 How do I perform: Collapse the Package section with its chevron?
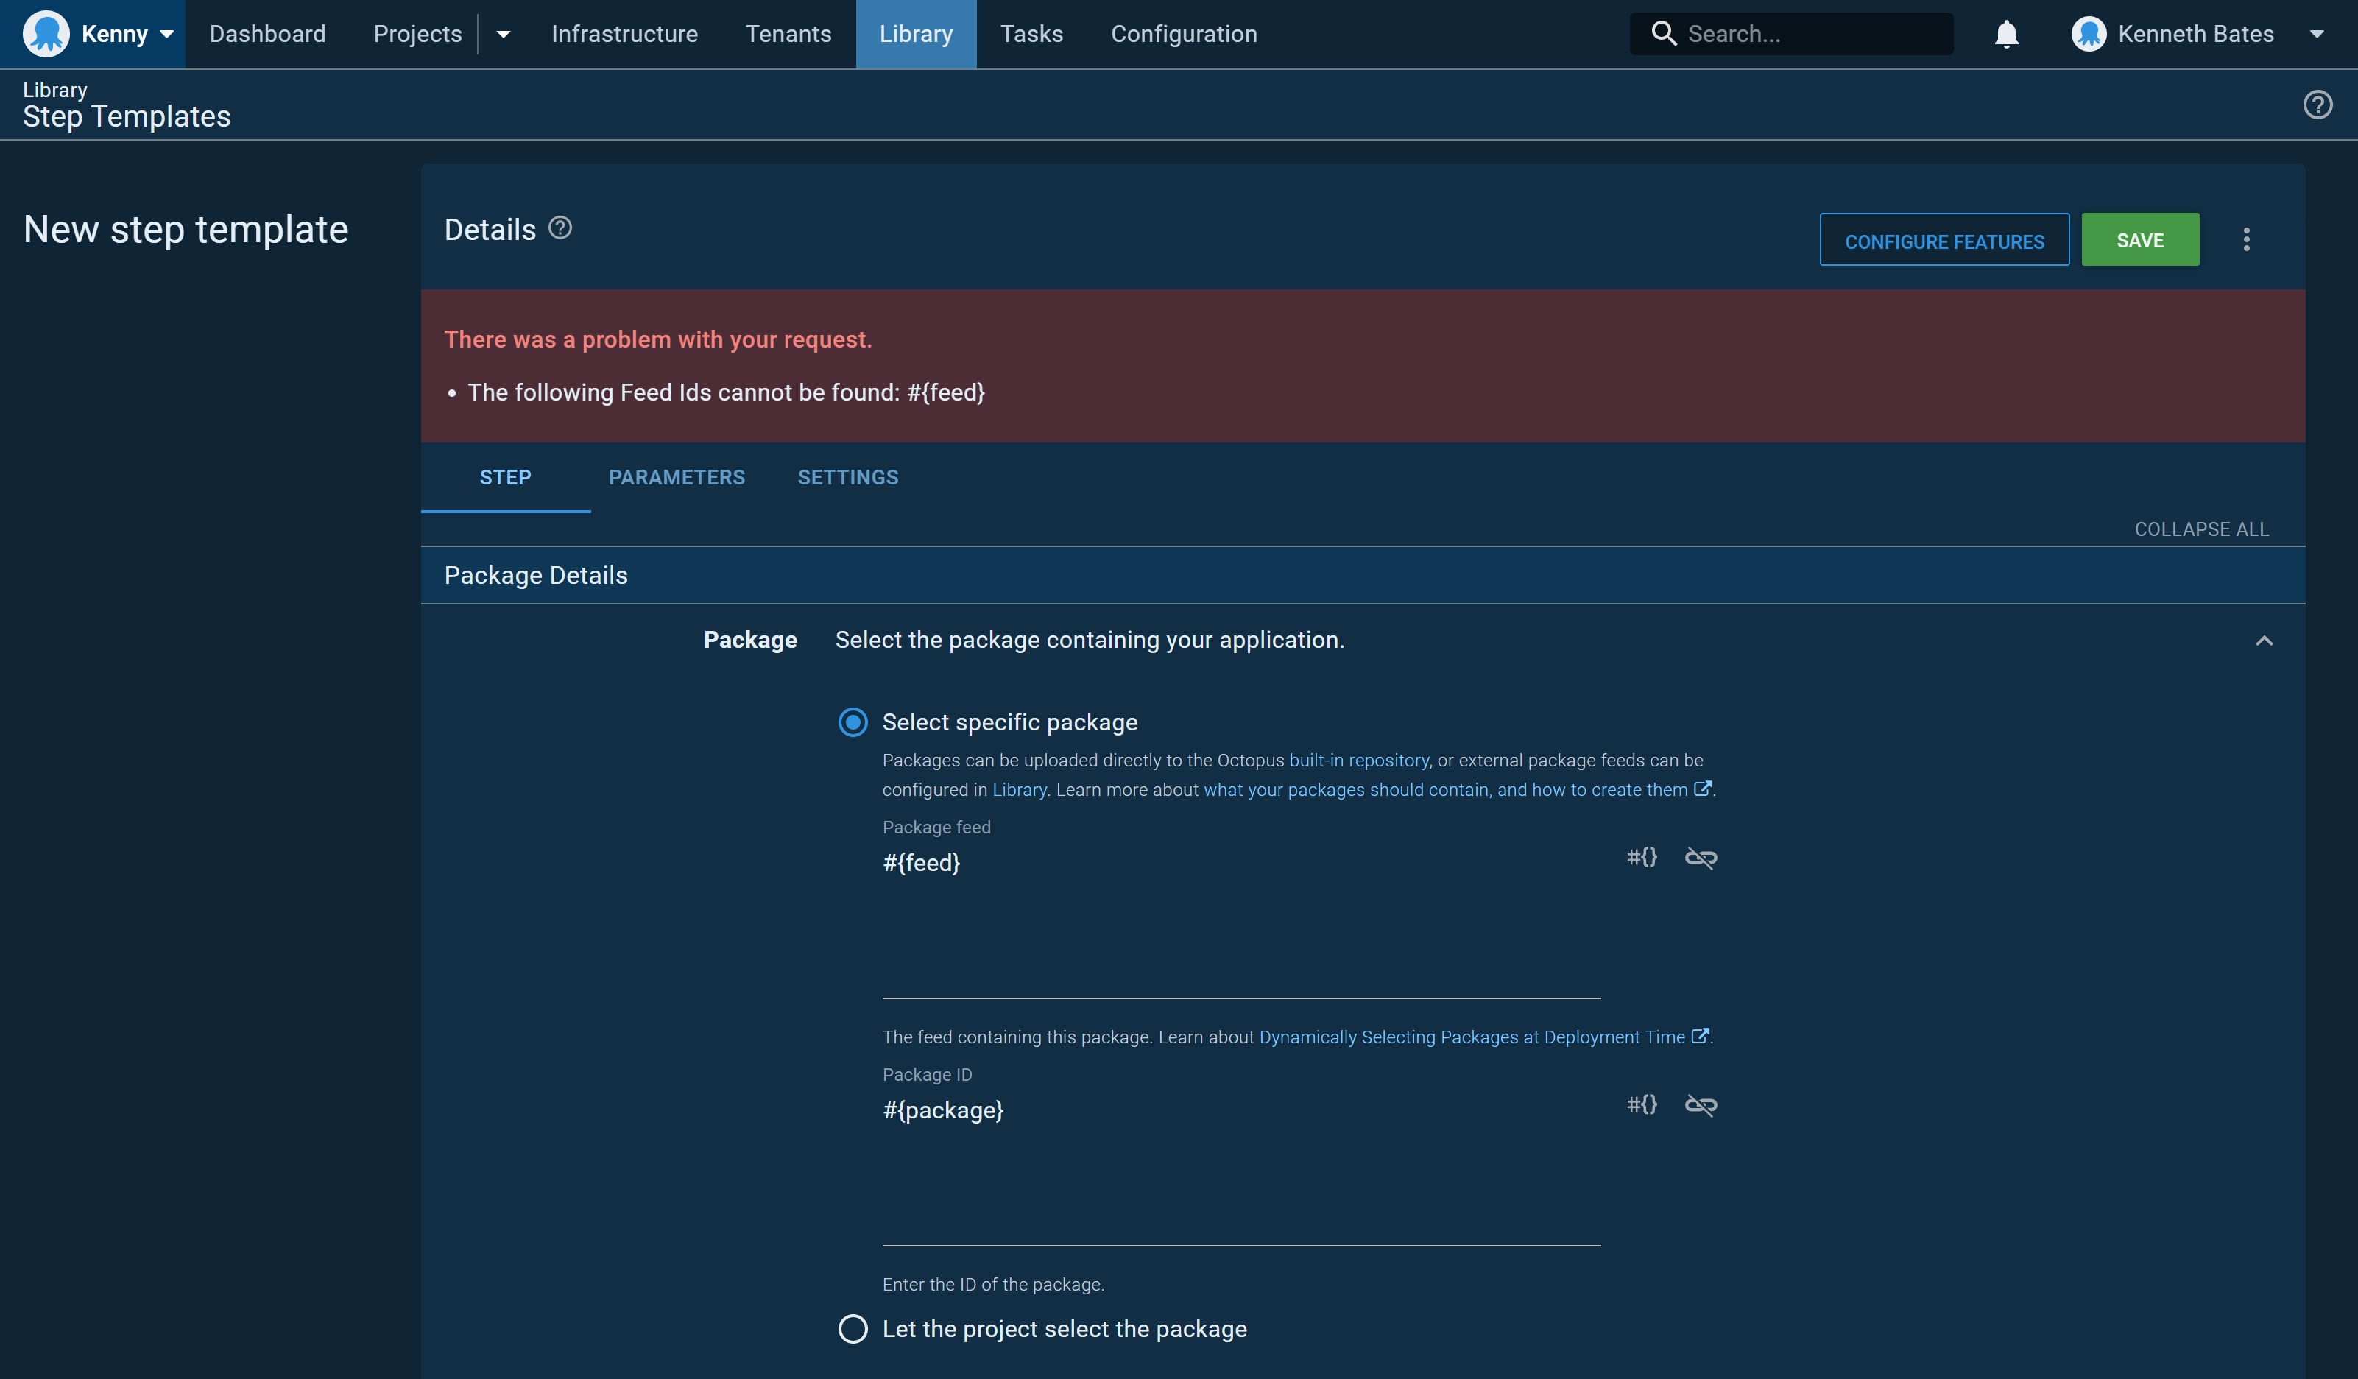tap(2265, 641)
